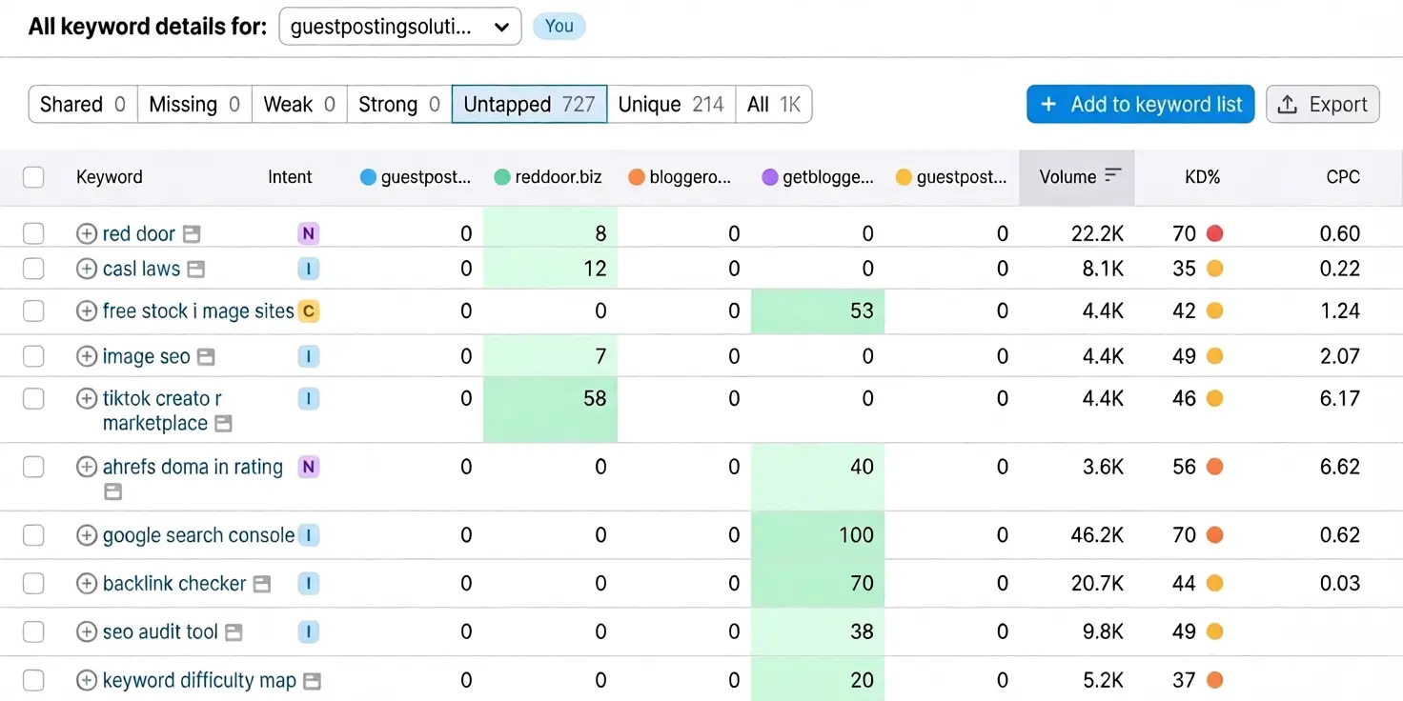The image size is (1403, 701).
Task: Click the plus icon beside image seo
Action: pos(87,356)
